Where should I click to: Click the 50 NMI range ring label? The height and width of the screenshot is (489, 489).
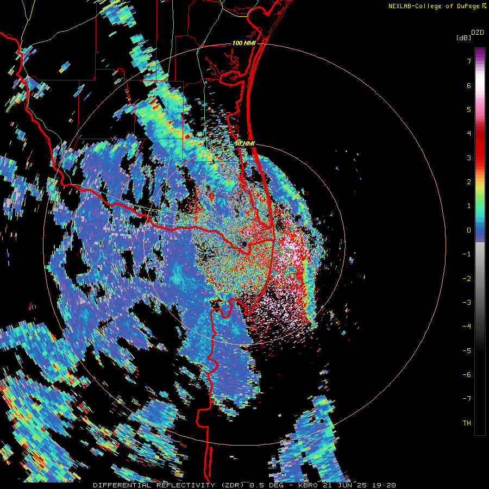pos(244,144)
